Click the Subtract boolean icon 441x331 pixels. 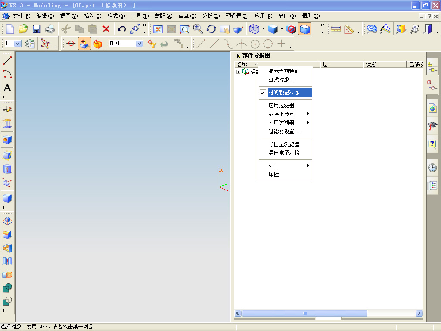pyautogui.click(x=7, y=301)
